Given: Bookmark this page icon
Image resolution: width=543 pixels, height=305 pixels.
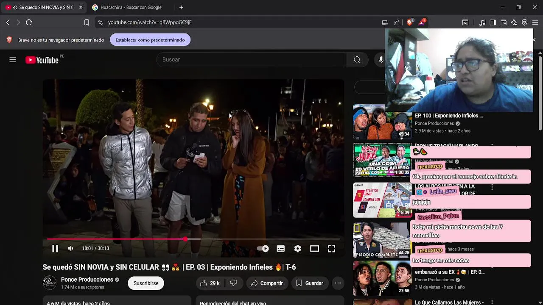Looking at the screenshot, I should coord(87,22).
